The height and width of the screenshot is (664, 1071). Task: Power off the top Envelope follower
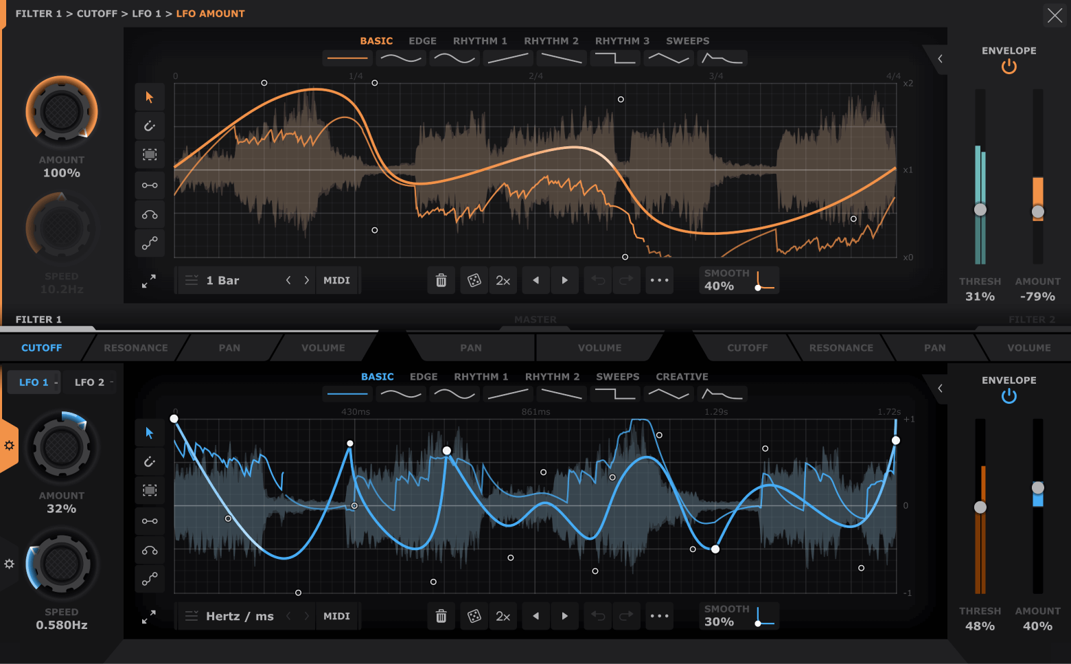point(1009,66)
